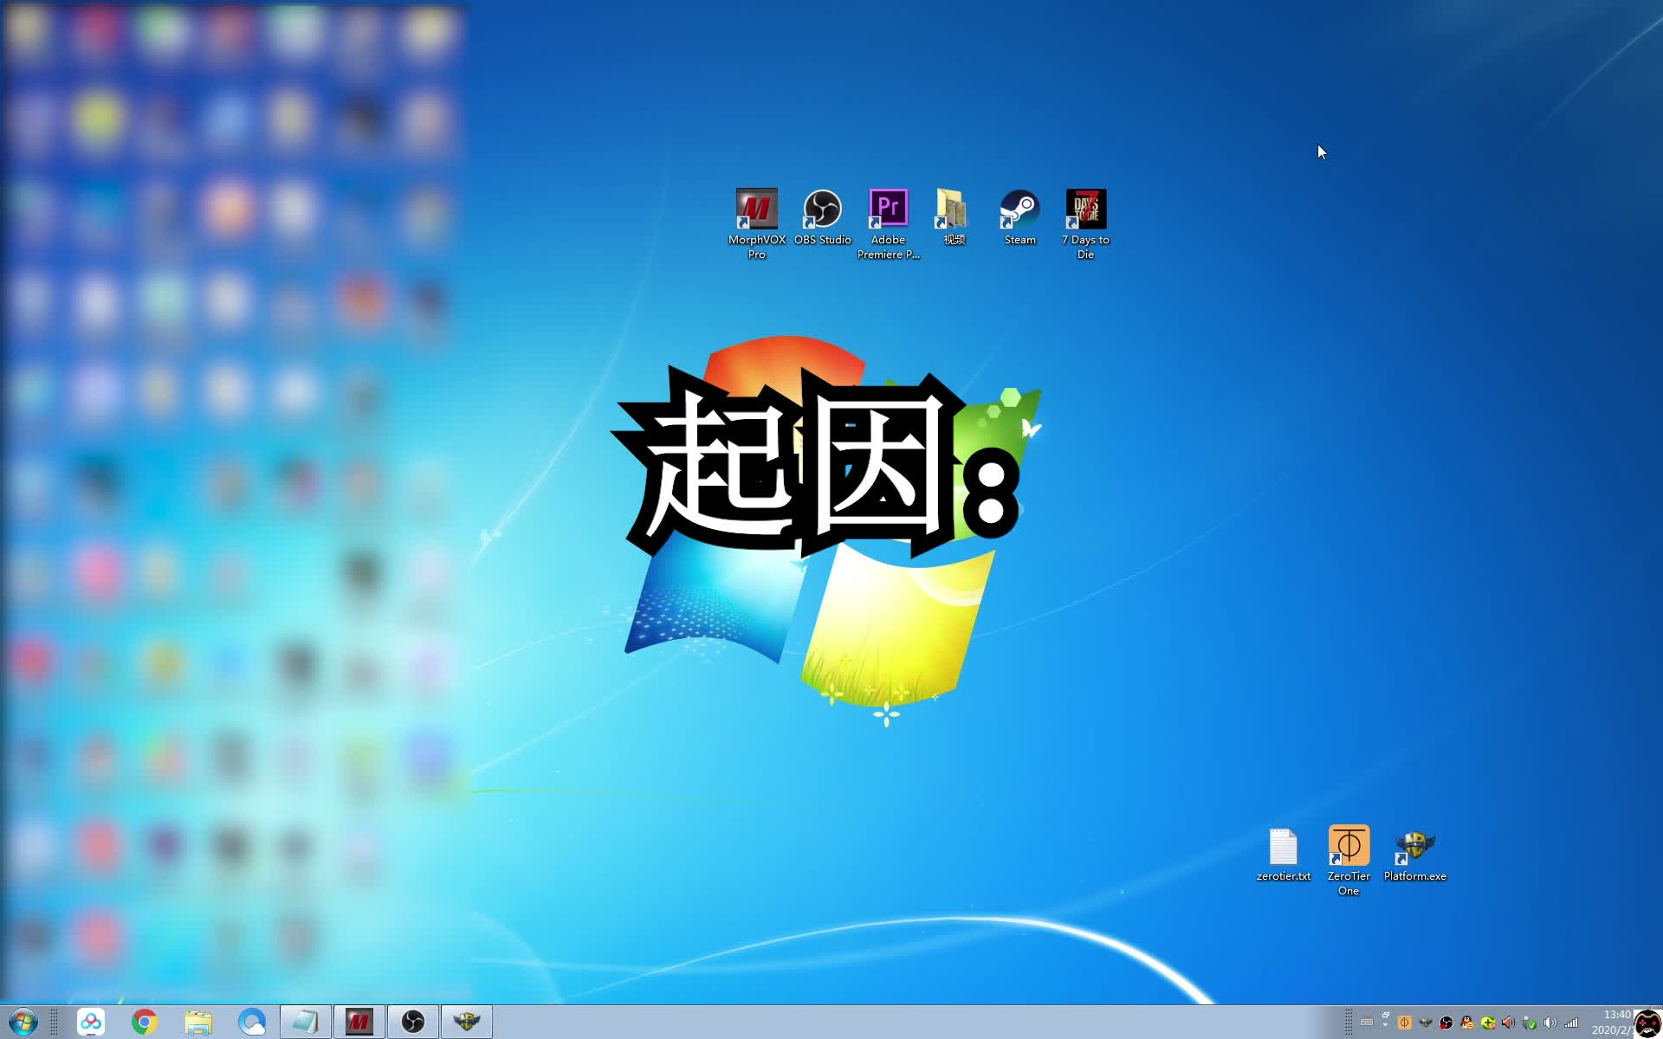Expand the language bar options arrow

(x=1386, y=1025)
